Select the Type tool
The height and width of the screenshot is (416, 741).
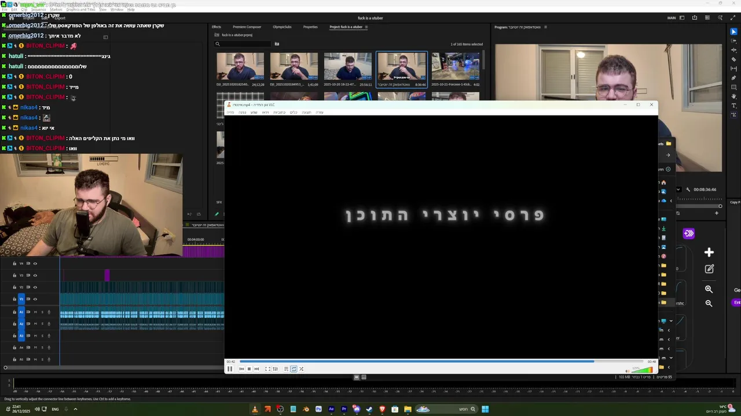[734, 106]
